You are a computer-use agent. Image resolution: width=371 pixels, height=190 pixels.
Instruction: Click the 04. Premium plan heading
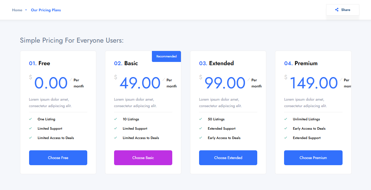(301, 63)
